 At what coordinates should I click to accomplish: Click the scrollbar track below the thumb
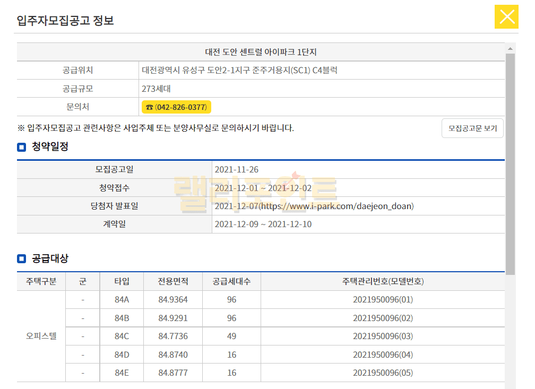(510, 329)
